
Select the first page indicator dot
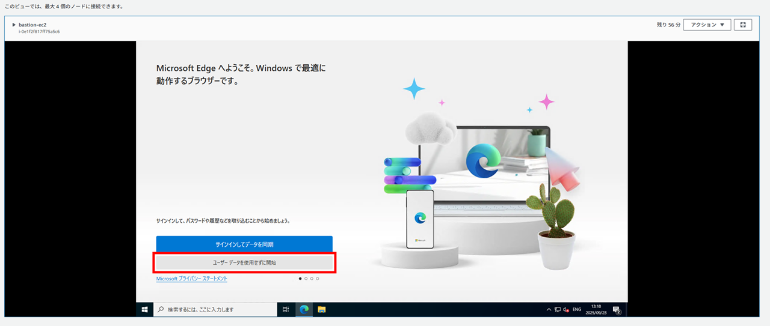click(300, 279)
